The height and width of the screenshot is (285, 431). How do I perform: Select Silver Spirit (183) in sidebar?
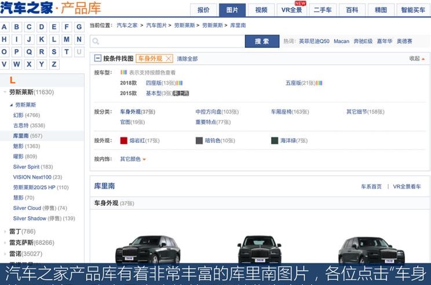[32, 166]
